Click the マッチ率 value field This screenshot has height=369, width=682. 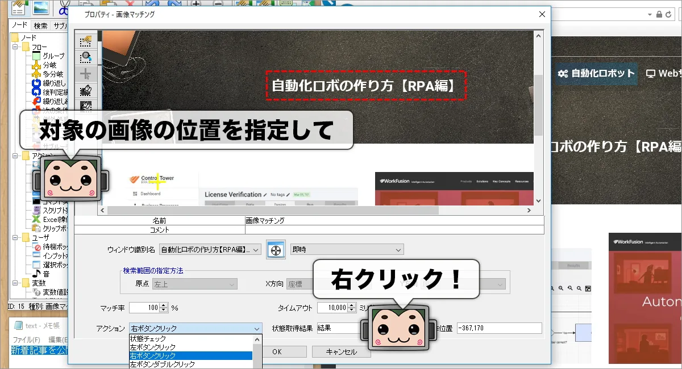point(144,308)
